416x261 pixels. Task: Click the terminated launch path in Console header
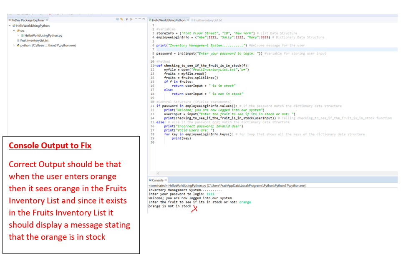(x=227, y=185)
